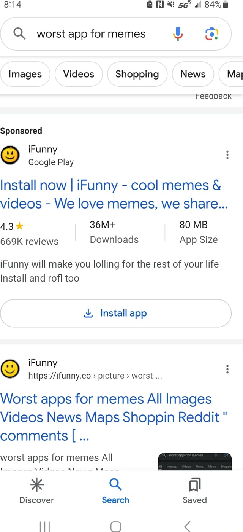Screen dimensions: 243x532
Task: Switch to the News tab
Action: click(x=193, y=74)
